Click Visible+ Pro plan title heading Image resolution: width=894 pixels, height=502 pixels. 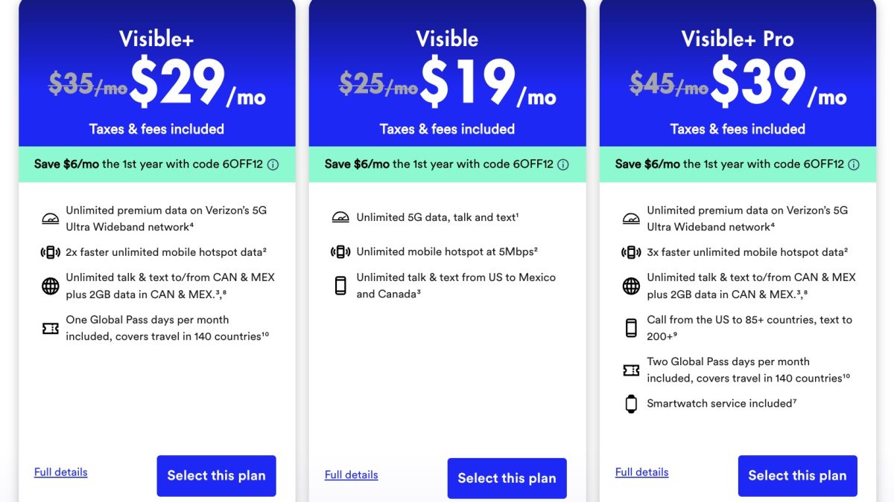(x=738, y=39)
